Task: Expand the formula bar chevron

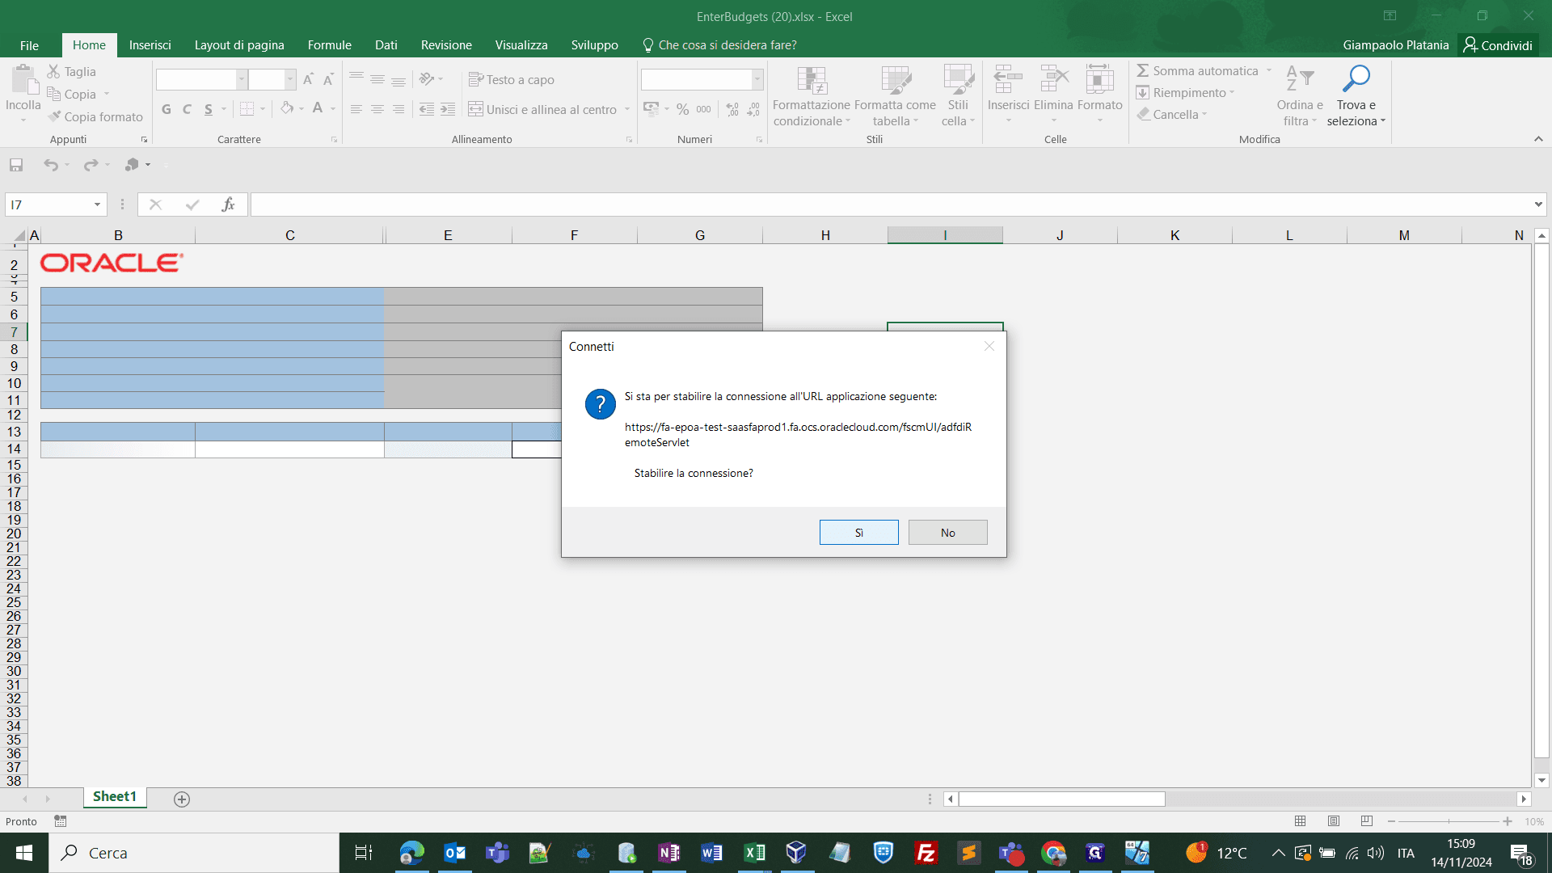Action: click(1538, 205)
